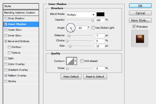156x104 pixels.
Task: Enable the Contour sub-style checkbox
Action: [9, 47]
